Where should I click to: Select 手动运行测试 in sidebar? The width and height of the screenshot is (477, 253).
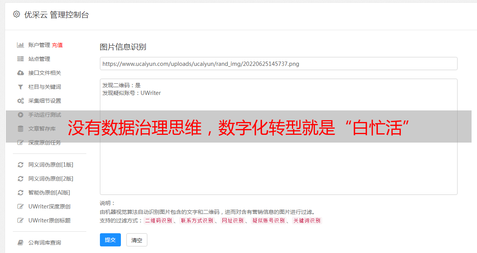[45, 115]
